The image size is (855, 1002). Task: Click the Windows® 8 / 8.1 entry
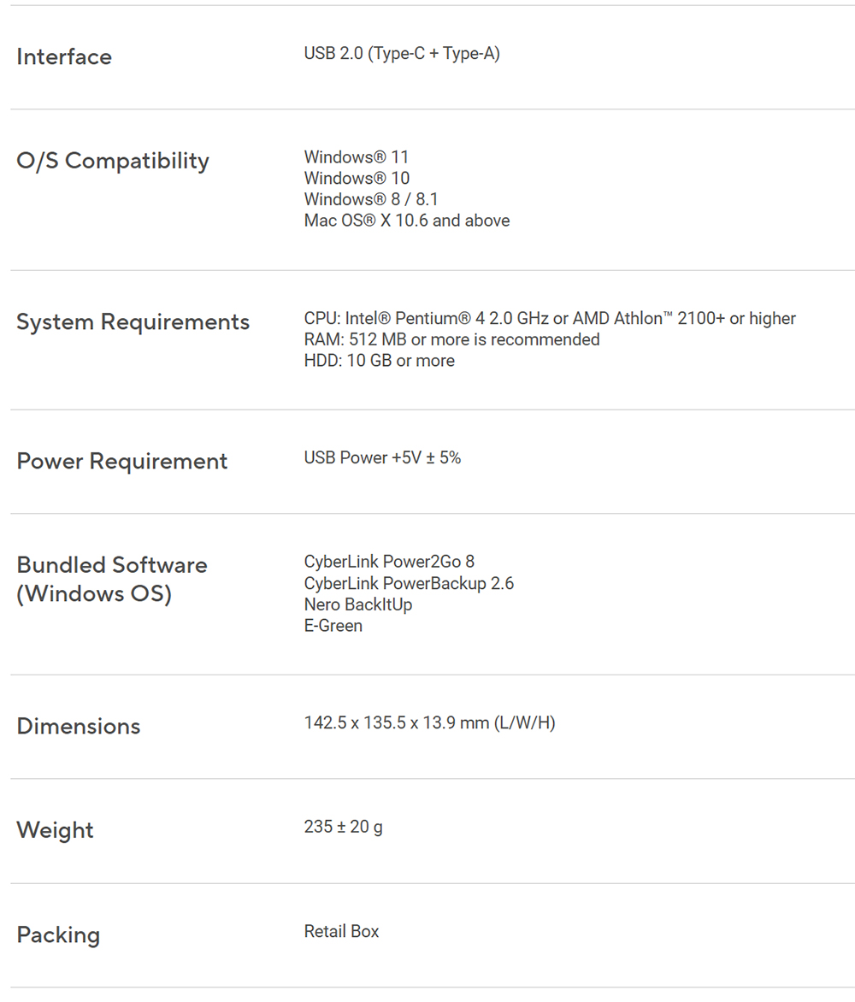(x=371, y=199)
